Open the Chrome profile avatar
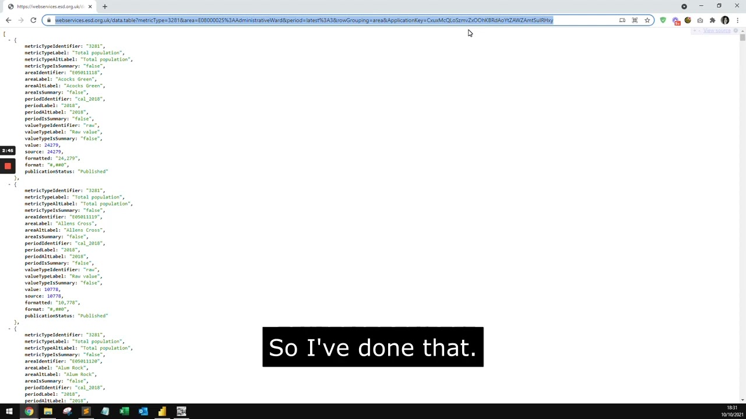 pyautogui.click(x=725, y=20)
